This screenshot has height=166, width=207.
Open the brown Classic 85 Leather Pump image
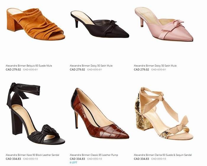100,114
